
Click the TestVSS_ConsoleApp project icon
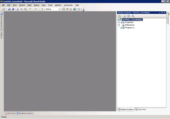[x=120, y=20]
